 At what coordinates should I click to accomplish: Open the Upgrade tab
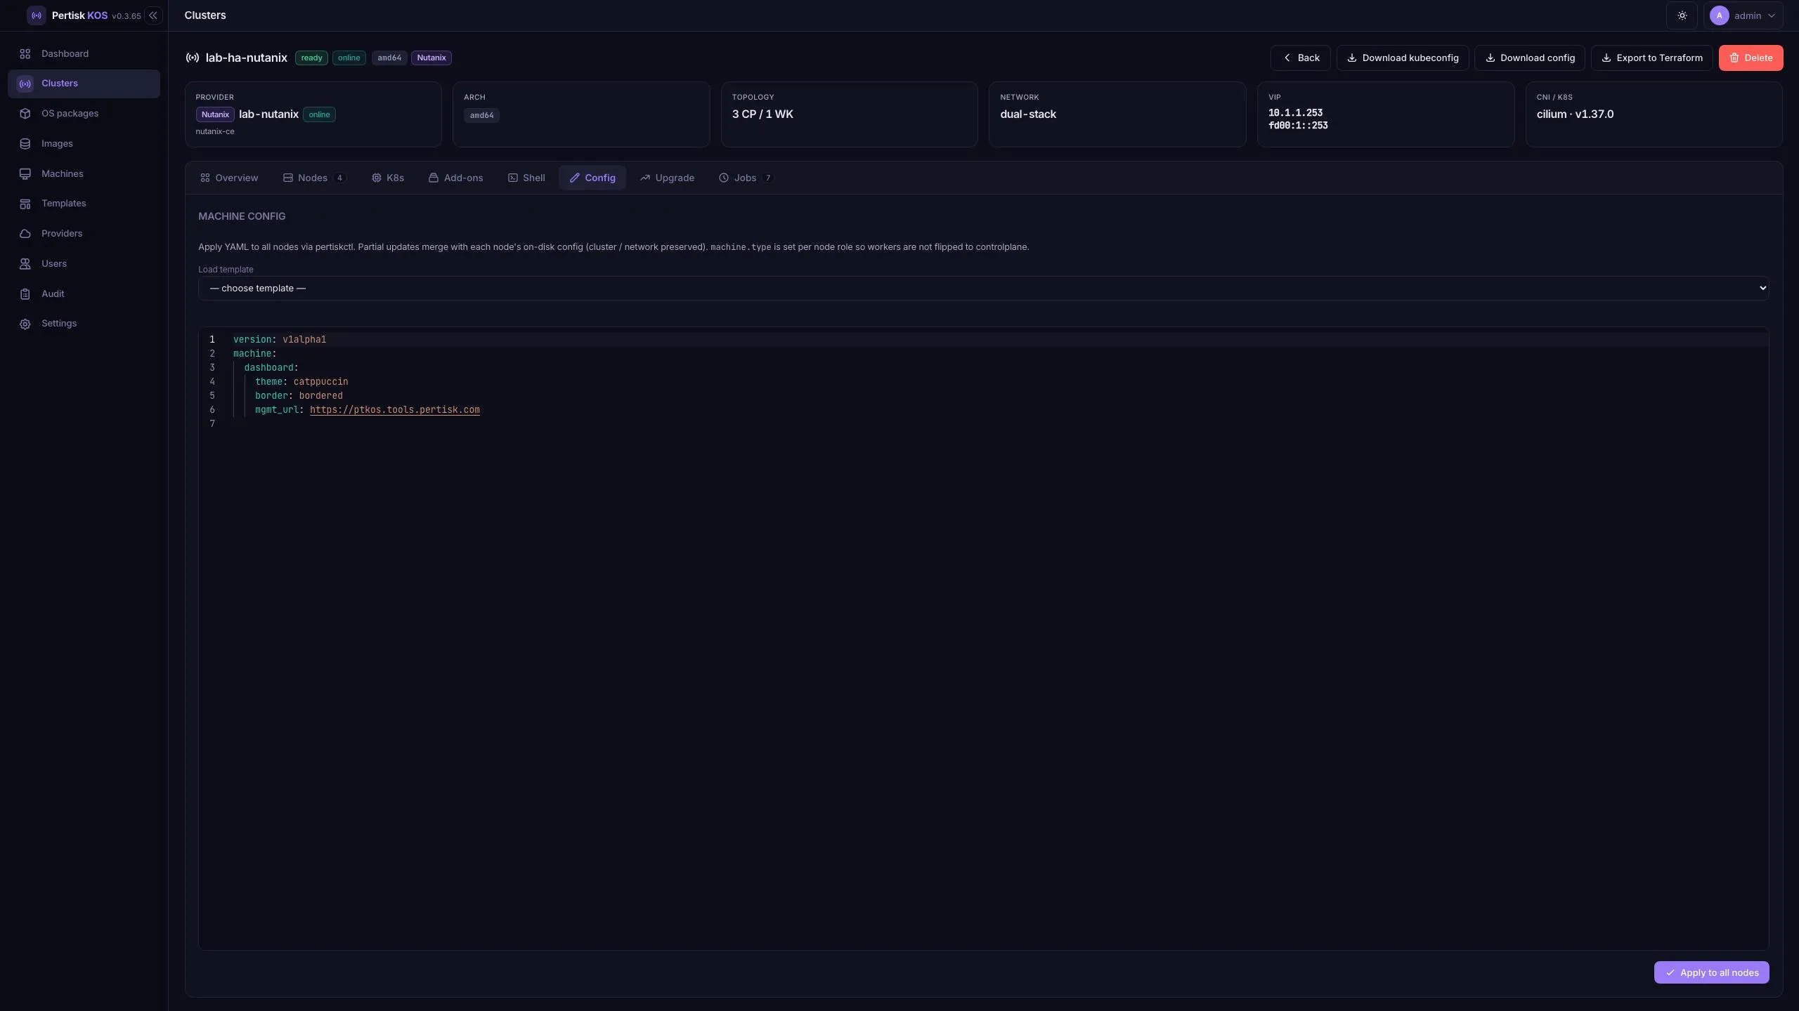[x=667, y=178]
